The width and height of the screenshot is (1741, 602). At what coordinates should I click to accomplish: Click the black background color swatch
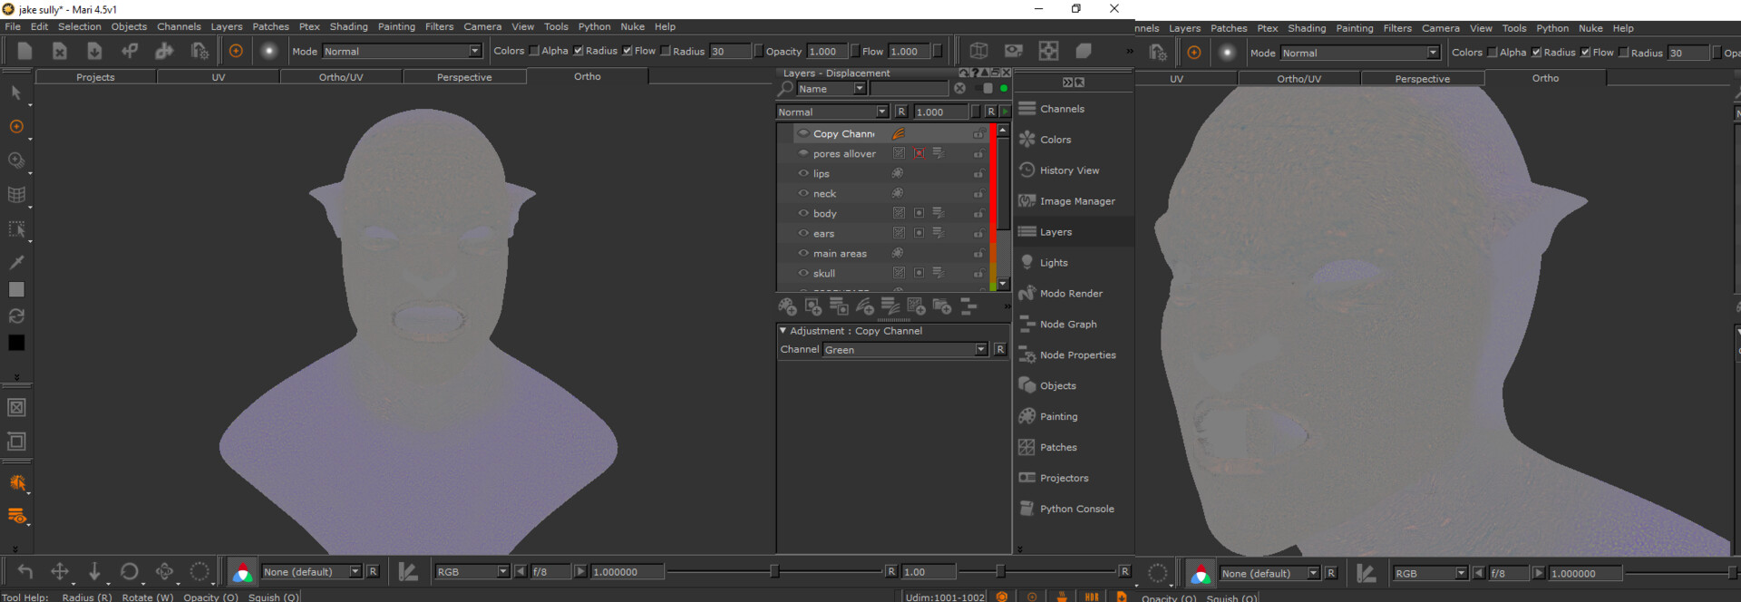click(x=16, y=343)
